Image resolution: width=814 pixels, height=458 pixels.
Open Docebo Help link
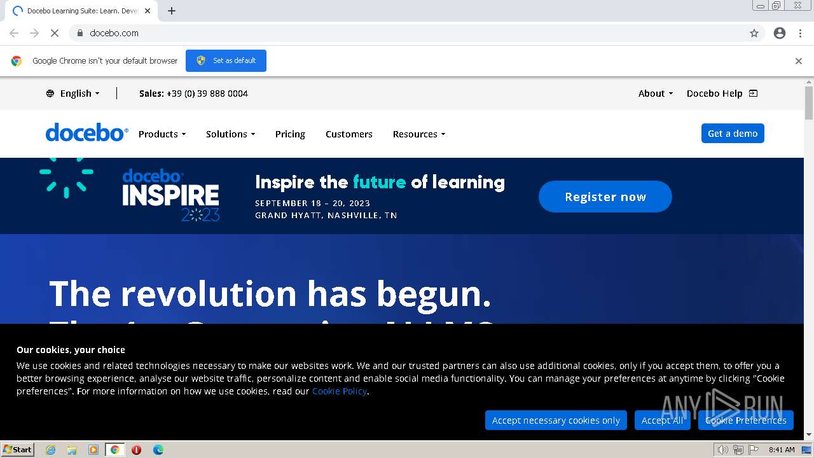[714, 94]
